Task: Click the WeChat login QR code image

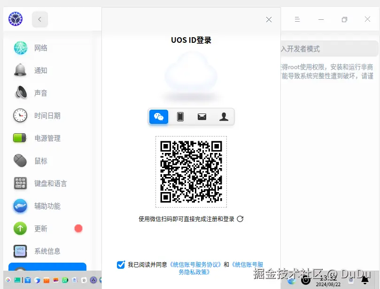Action: coord(191,172)
